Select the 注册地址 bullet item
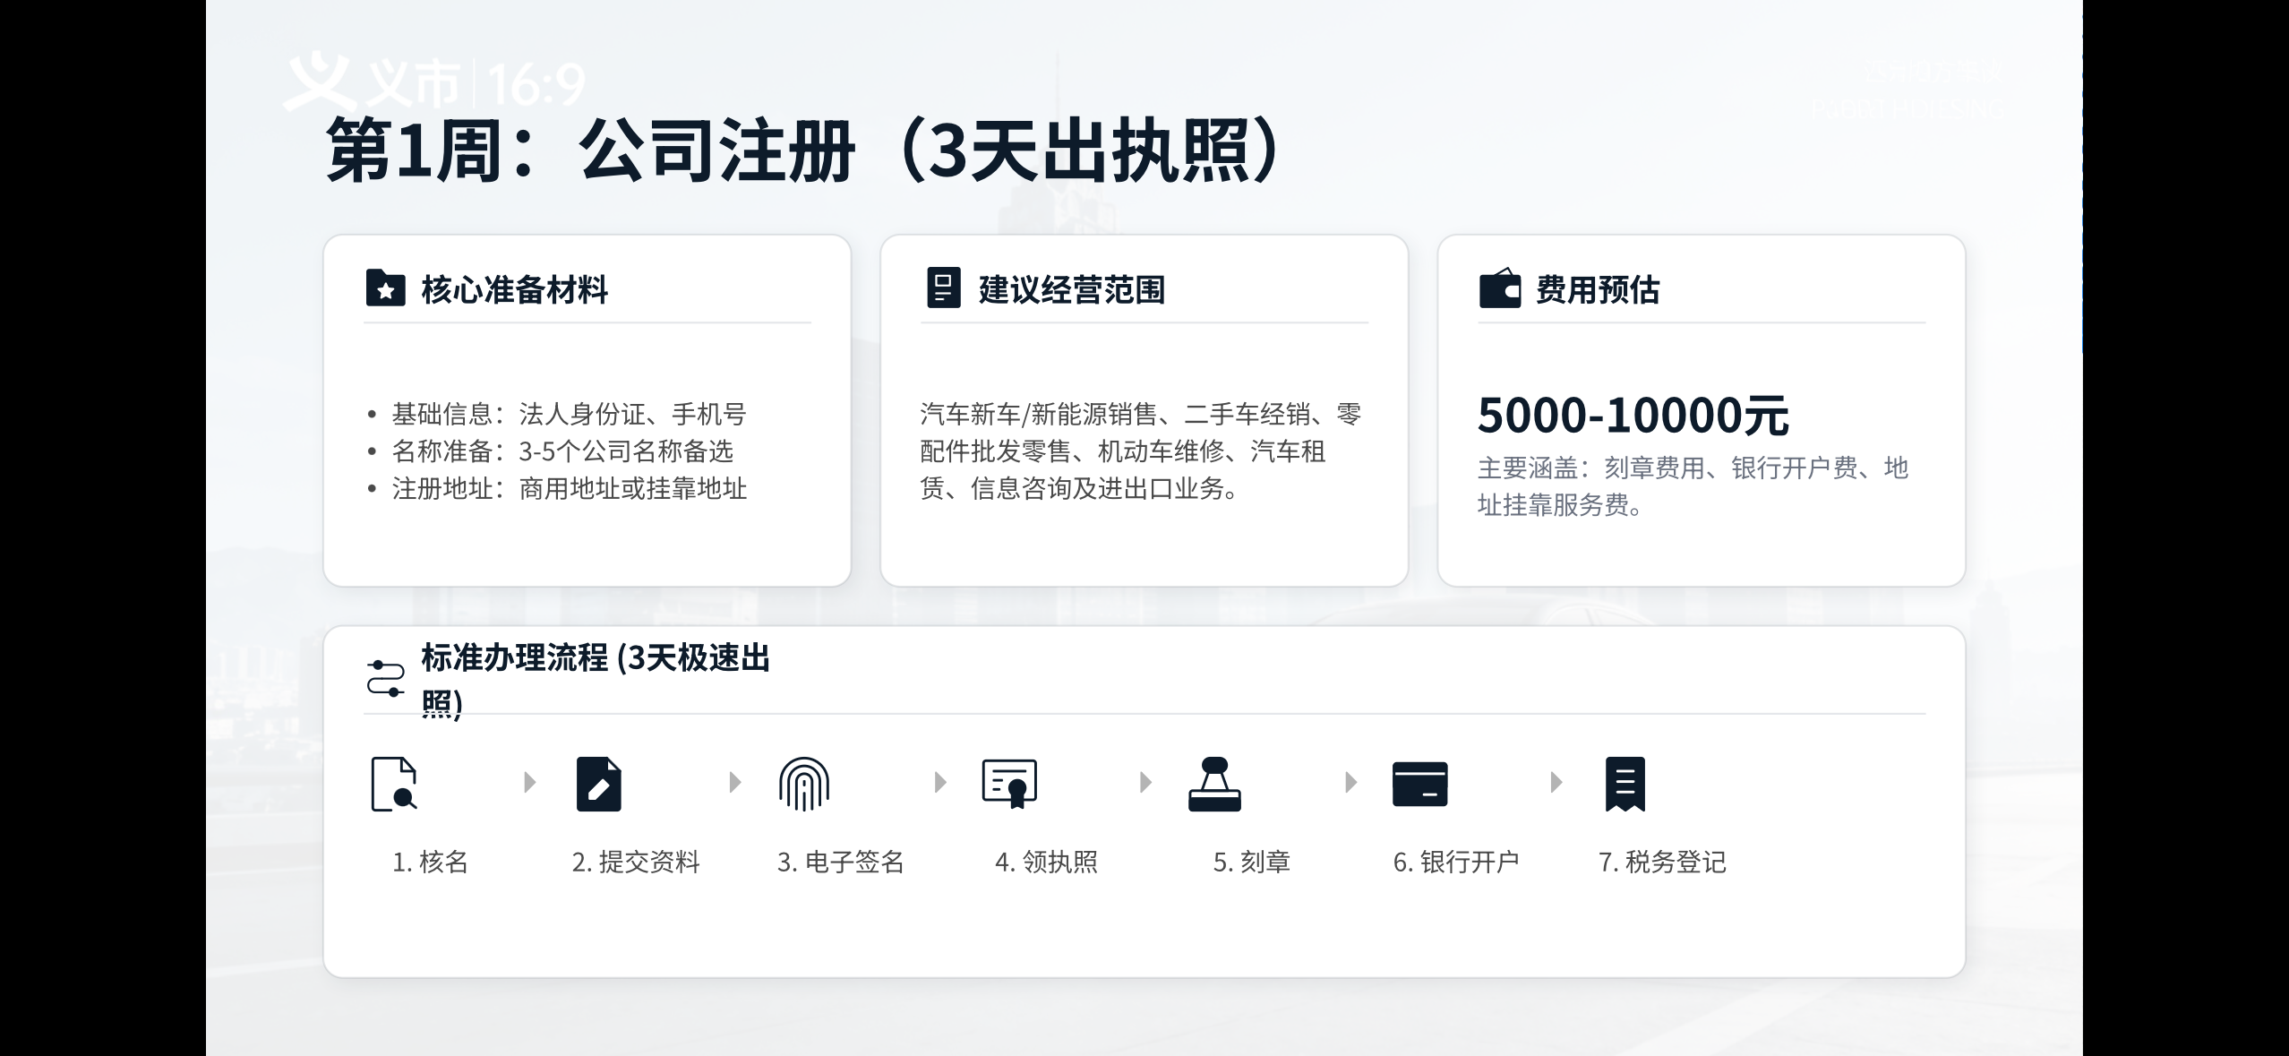Viewport: 2289px width, 1056px height. (x=570, y=489)
